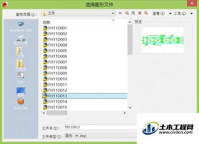Select file FH11D015
The height and width of the screenshot is (144, 199).
[x=57, y=107]
